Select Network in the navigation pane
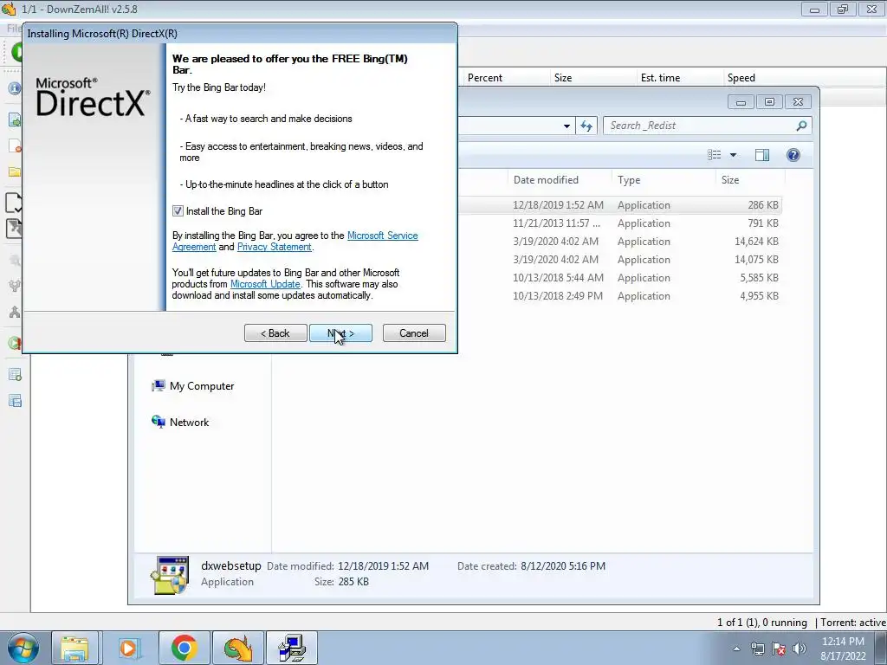The width and height of the screenshot is (887, 665). point(180,423)
